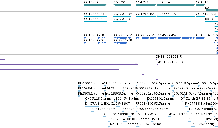Open feature DMG2A.2_1.M04.C1
Image resolution: width=218 pixels, height=128 pixels.
[144, 114]
